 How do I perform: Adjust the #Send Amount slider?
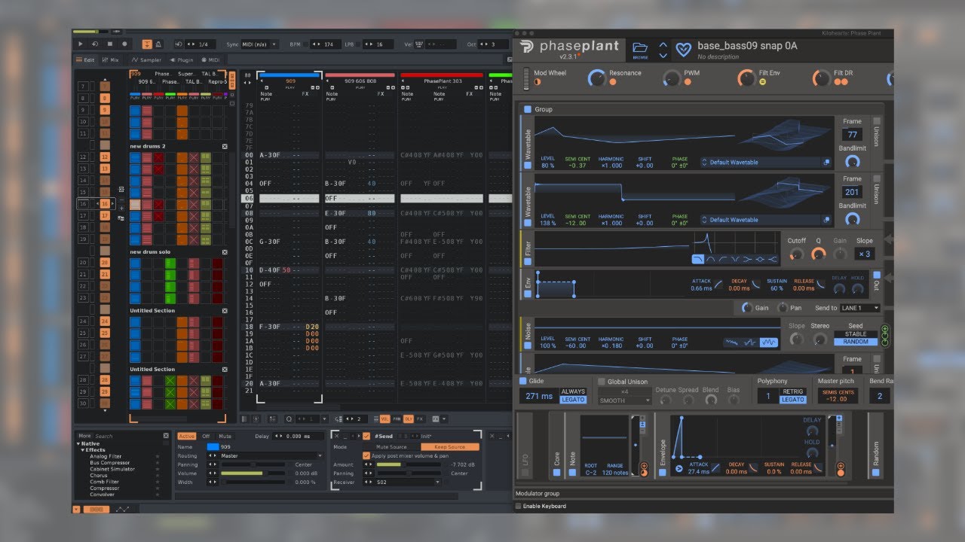(x=409, y=464)
